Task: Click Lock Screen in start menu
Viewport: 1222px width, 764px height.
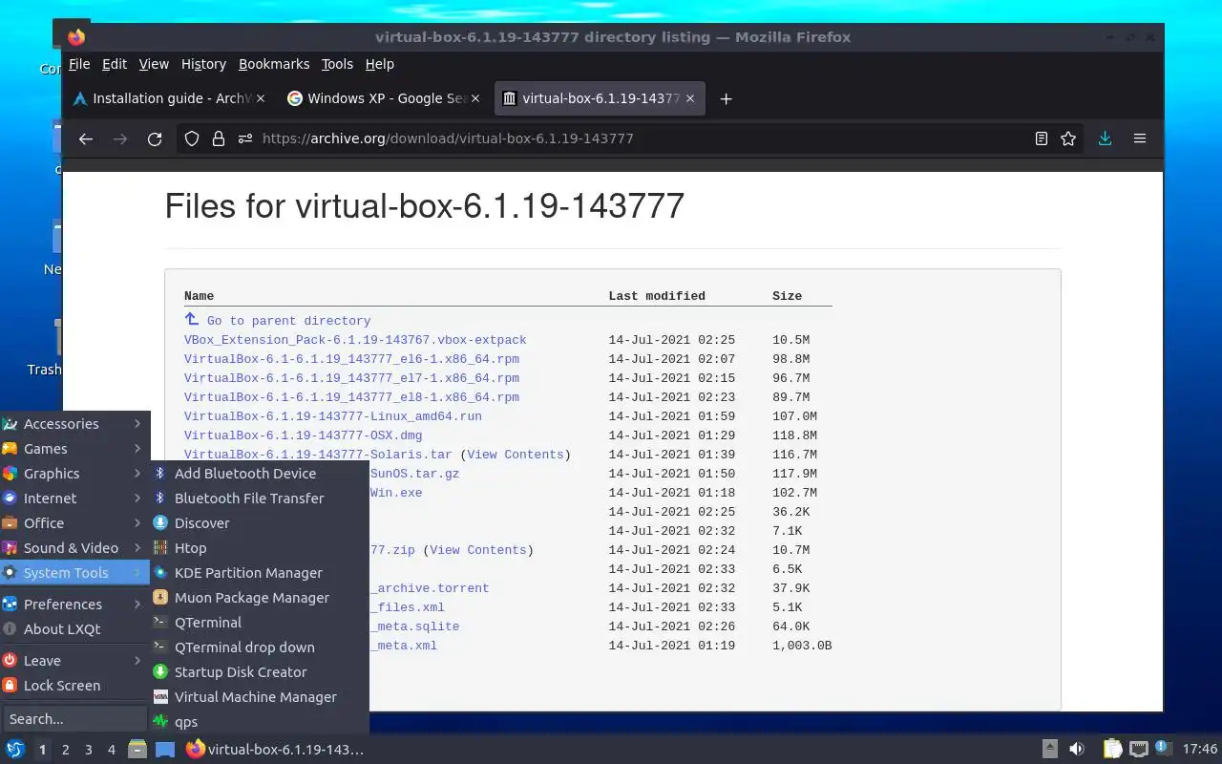Action: [74, 686]
